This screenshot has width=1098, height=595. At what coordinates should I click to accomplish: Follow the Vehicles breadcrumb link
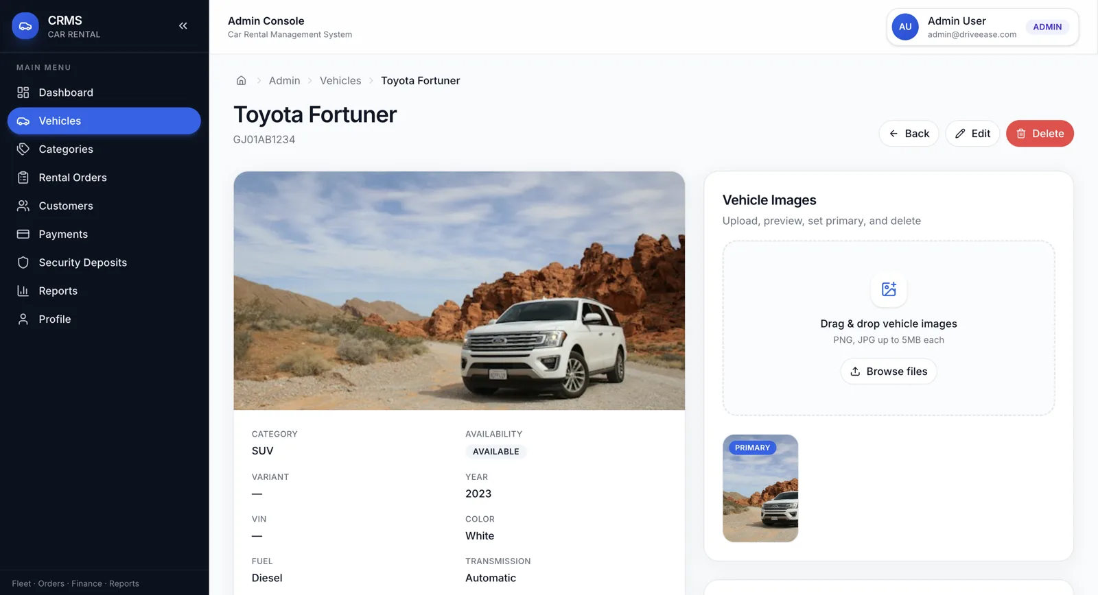[x=340, y=81]
